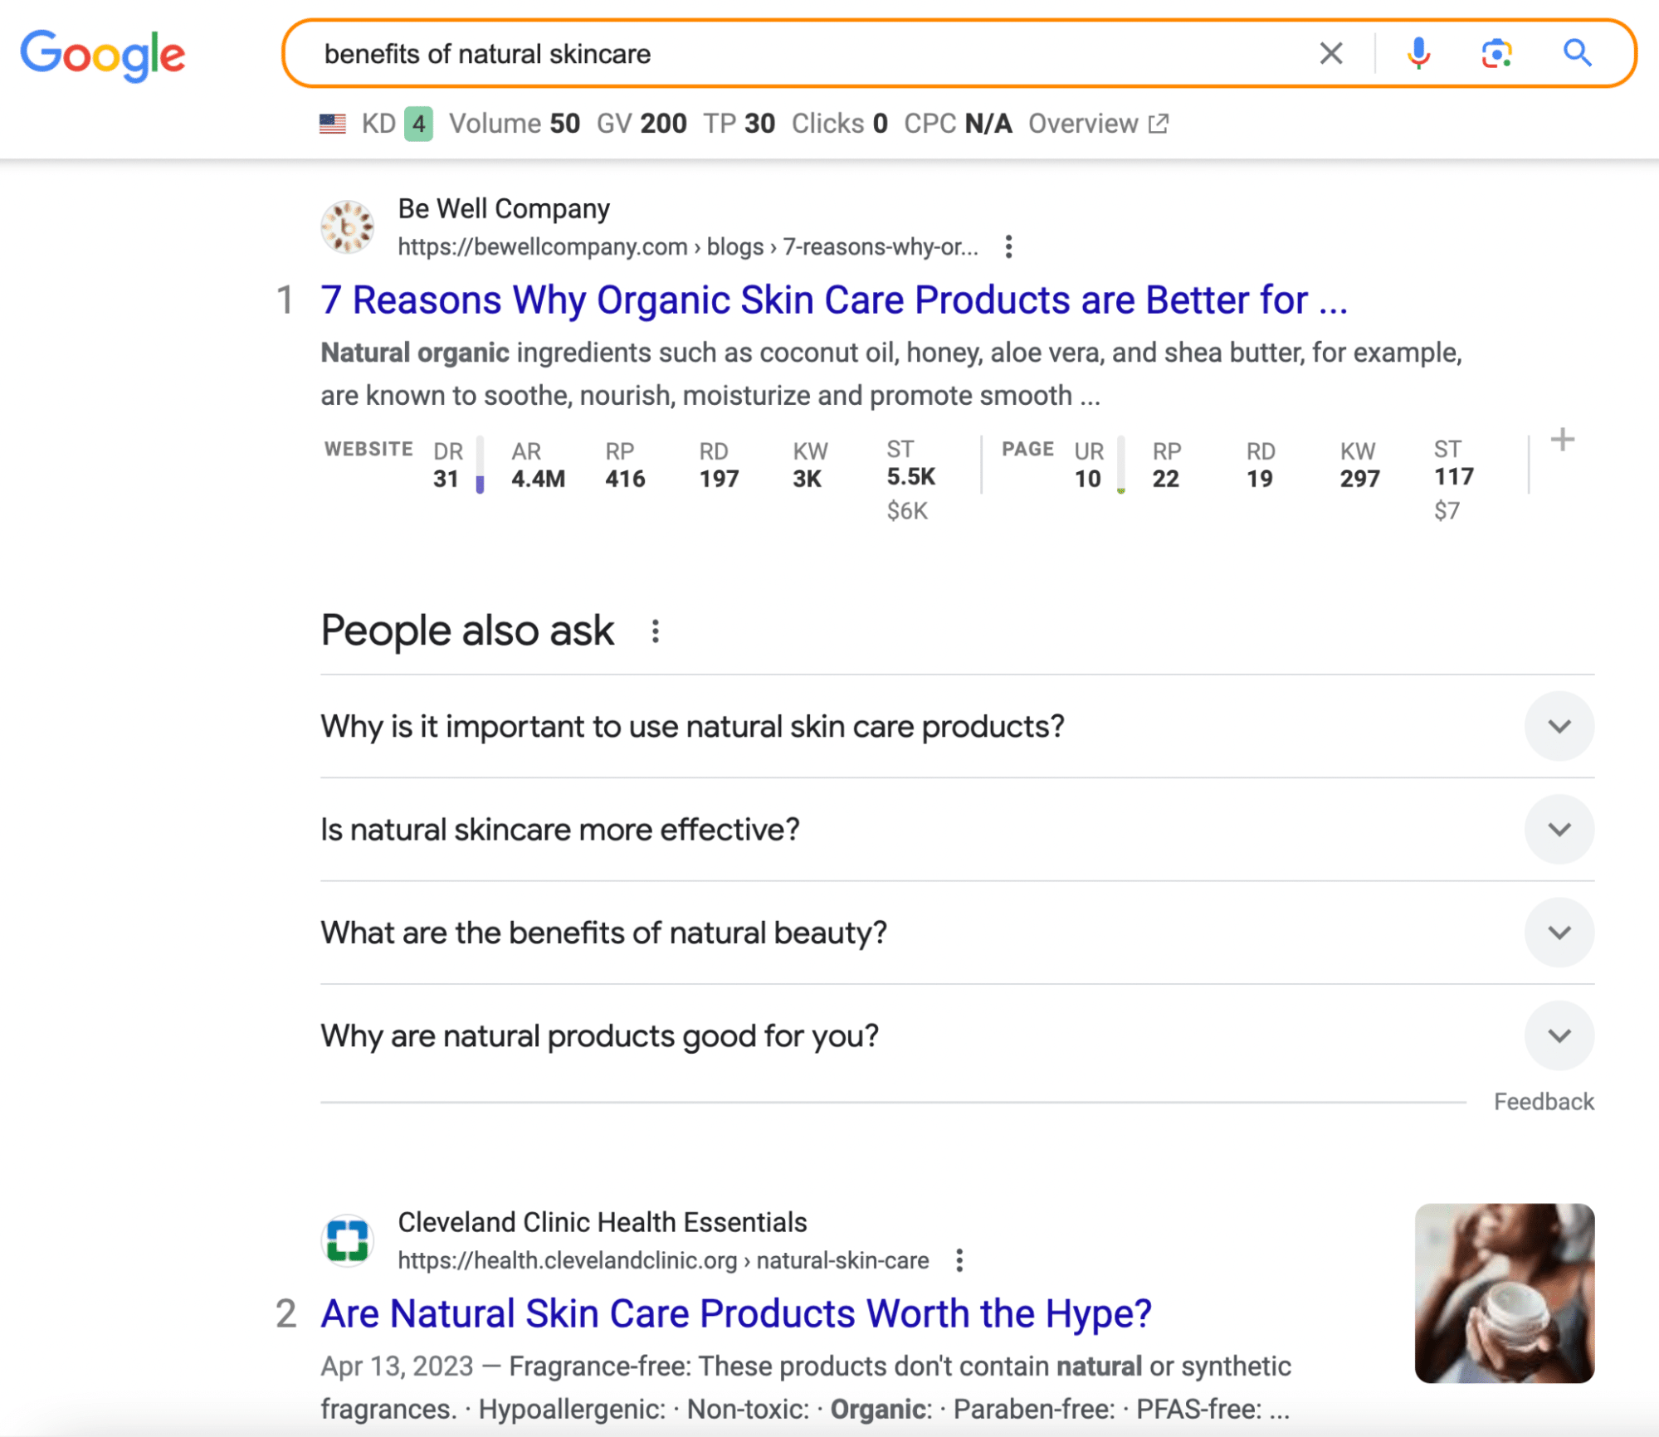Open the three-dot menu next to People also ask

point(656,631)
